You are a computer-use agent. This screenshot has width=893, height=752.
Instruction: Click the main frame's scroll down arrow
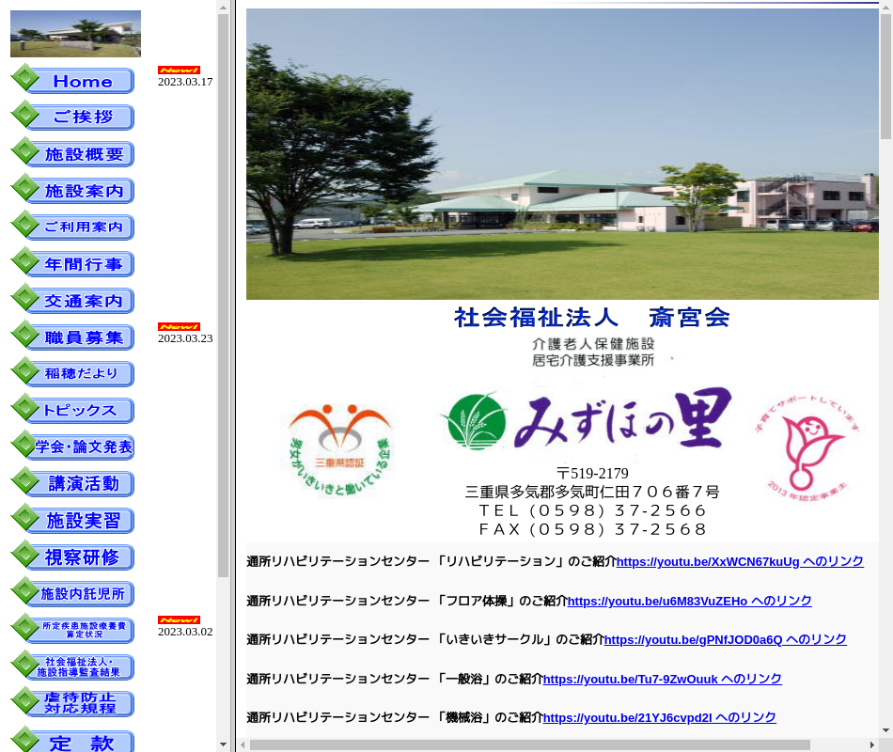point(885,729)
